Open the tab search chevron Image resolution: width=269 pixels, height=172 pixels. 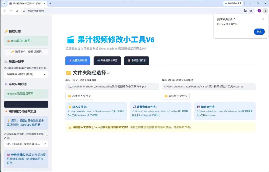click(4, 3)
